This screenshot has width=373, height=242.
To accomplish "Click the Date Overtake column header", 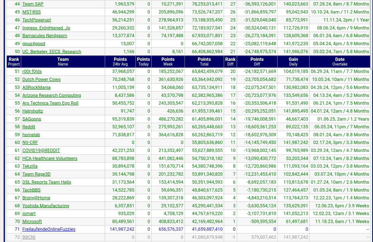I will 340,62.
